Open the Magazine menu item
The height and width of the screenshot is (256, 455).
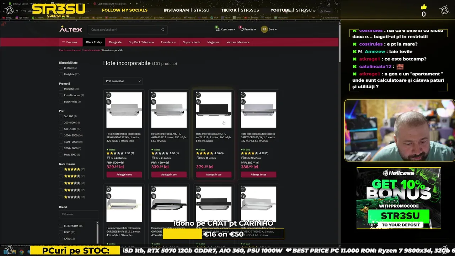coord(213,42)
